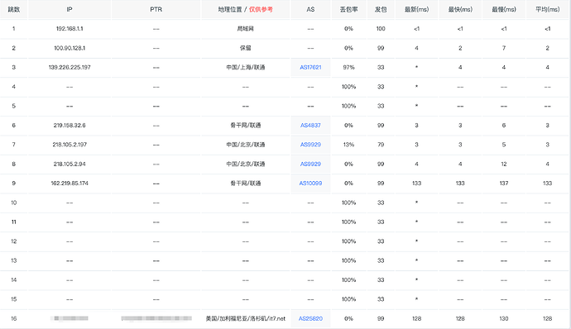Click 骨干网/联通 in hop 9 row

(x=246, y=183)
